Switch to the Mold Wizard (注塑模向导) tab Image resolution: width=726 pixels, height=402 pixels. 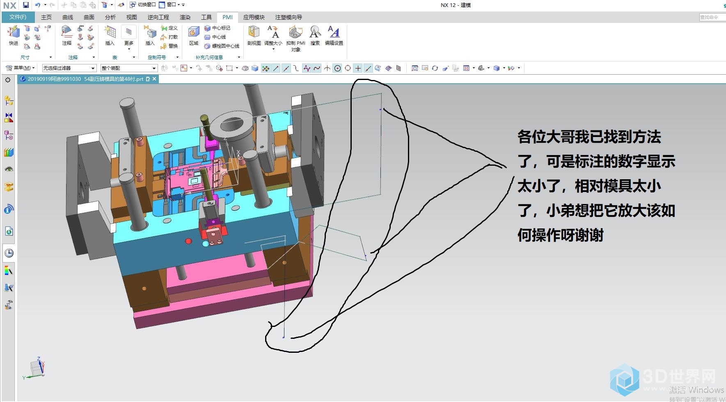(x=289, y=17)
